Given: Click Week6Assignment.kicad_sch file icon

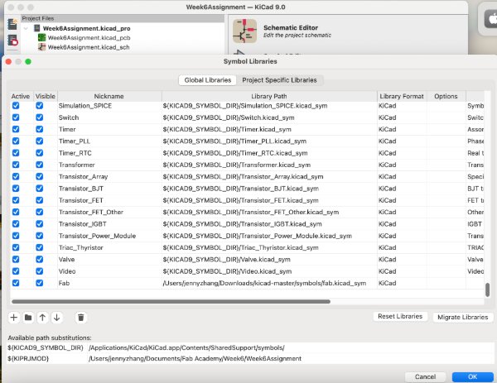Looking at the screenshot, I should click(42, 47).
